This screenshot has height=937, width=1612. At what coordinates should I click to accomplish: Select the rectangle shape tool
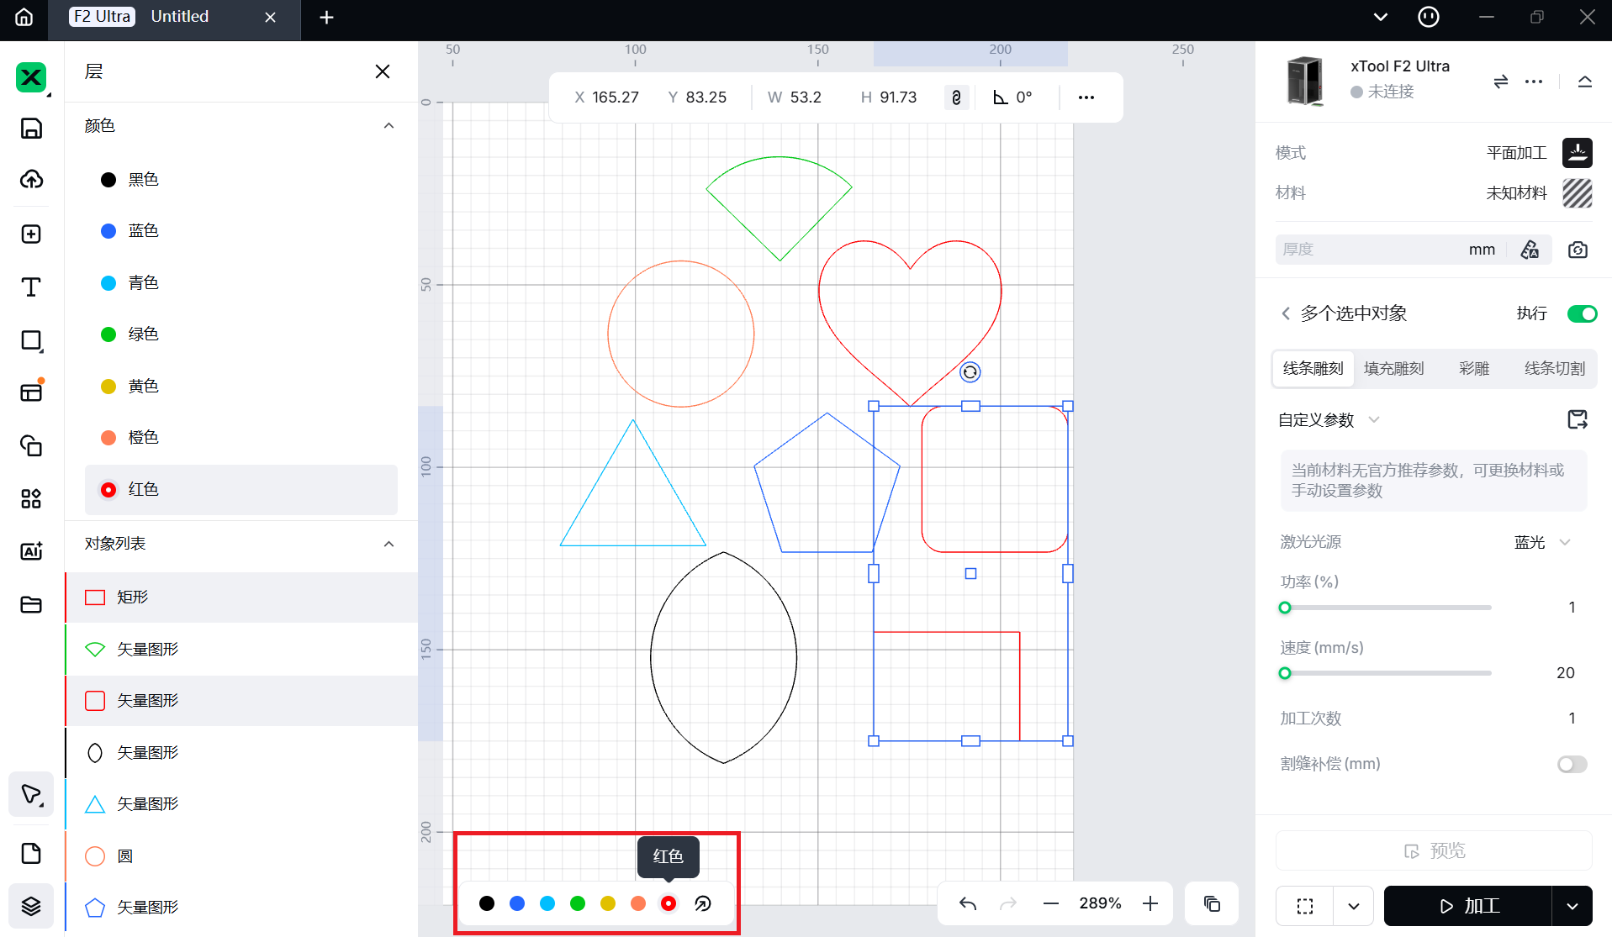click(x=31, y=340)
